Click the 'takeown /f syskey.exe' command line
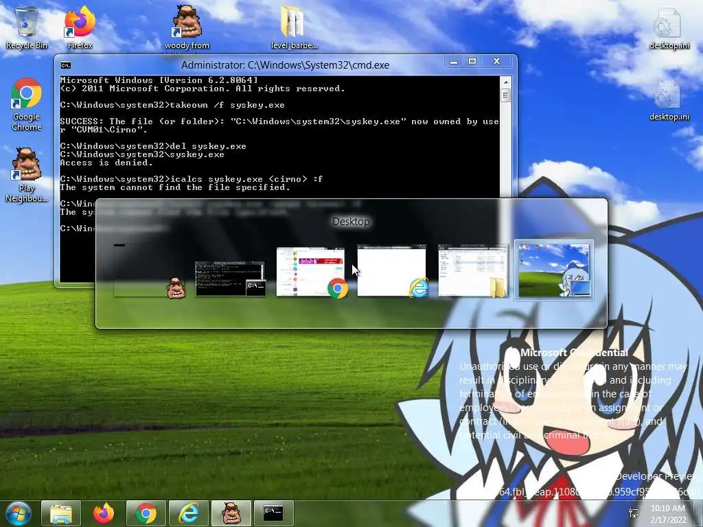 172,105
